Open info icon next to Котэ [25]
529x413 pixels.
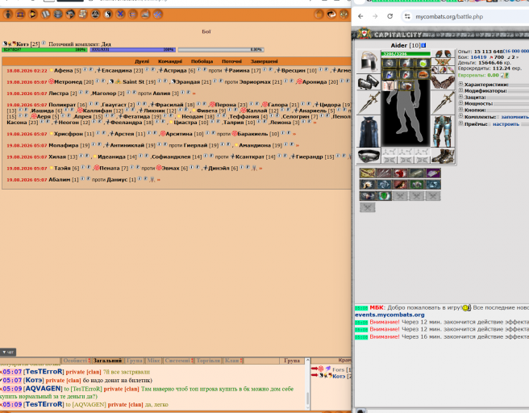pos(44,44)
